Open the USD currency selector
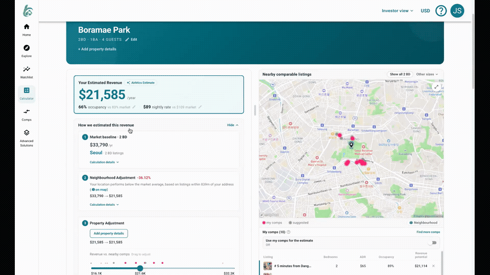This screenshot has width=490, height=275. [x=425, y=11]
